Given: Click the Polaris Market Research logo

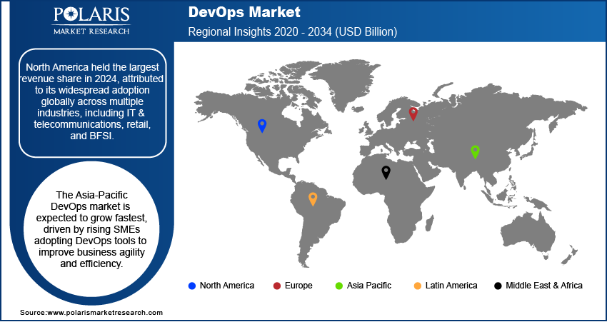Looking at the screenshot, I should (91, 21).
